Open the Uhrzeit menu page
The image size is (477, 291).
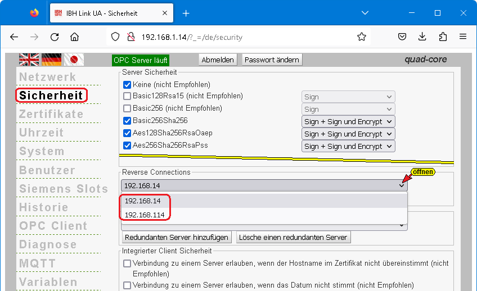click(42, 133)
